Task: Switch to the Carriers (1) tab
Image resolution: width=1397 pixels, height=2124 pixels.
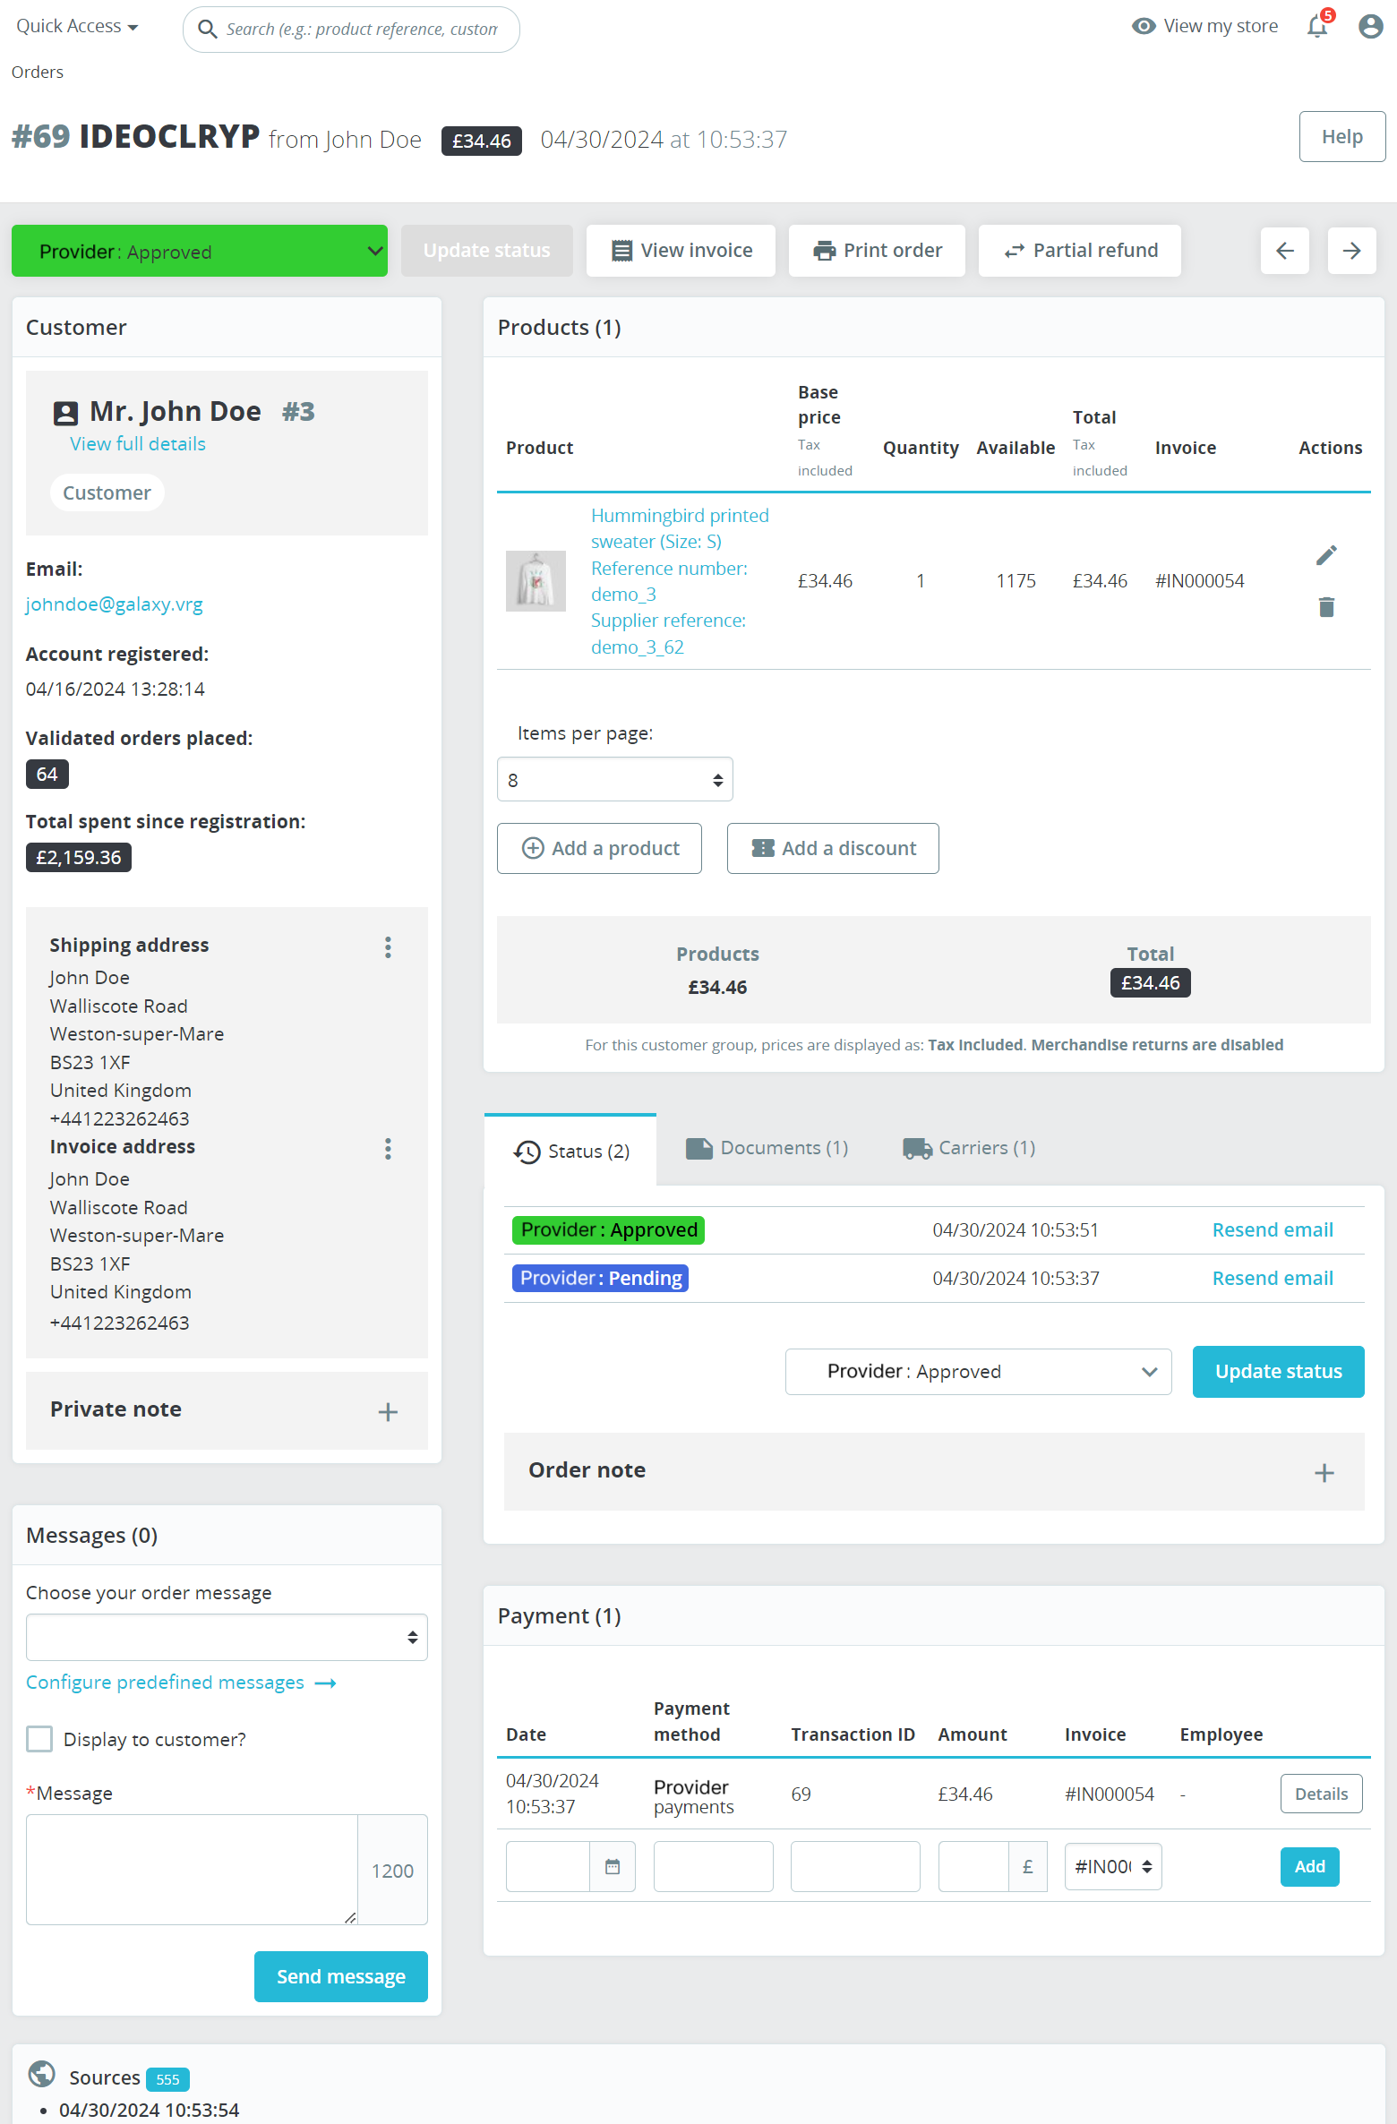Action: point(970,1148)
